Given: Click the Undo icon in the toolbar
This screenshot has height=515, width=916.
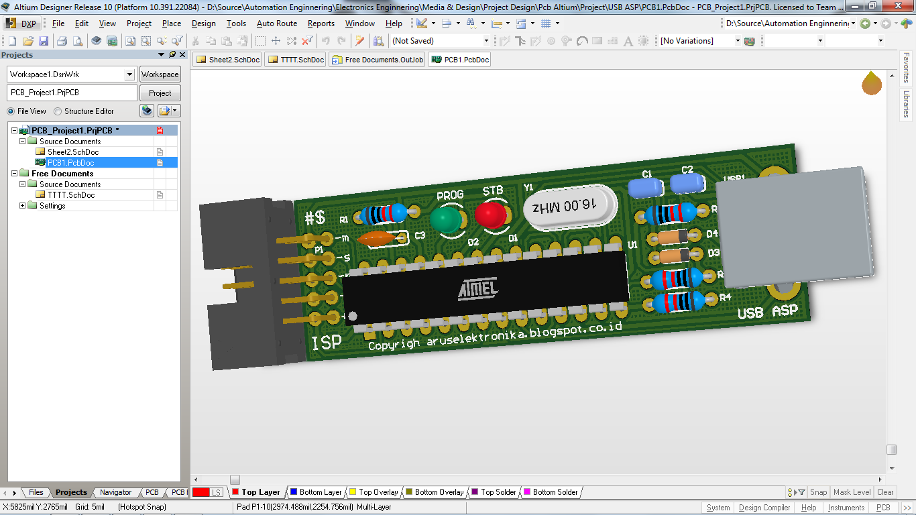Looking at the screenshot, I should tap(327, 40).
